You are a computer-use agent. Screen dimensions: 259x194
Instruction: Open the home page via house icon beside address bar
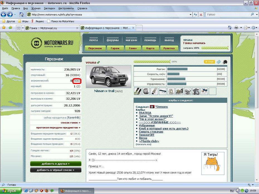pos(21,14)
